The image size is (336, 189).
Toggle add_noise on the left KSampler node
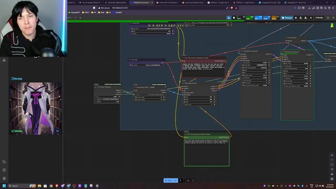(x=256, y=62)
